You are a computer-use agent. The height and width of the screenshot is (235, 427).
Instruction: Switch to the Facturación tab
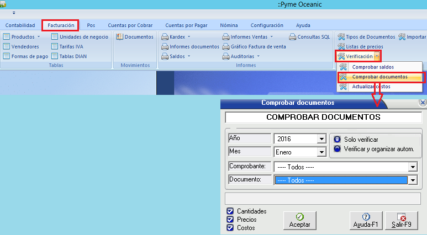(x=61, y=25)
